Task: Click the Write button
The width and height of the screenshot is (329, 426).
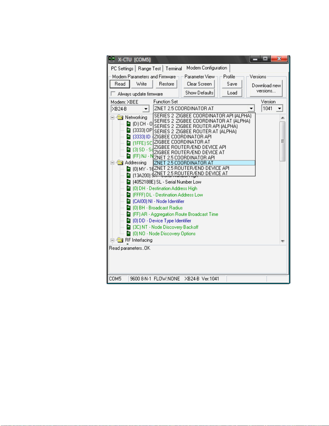Action: tap(142, 84)
